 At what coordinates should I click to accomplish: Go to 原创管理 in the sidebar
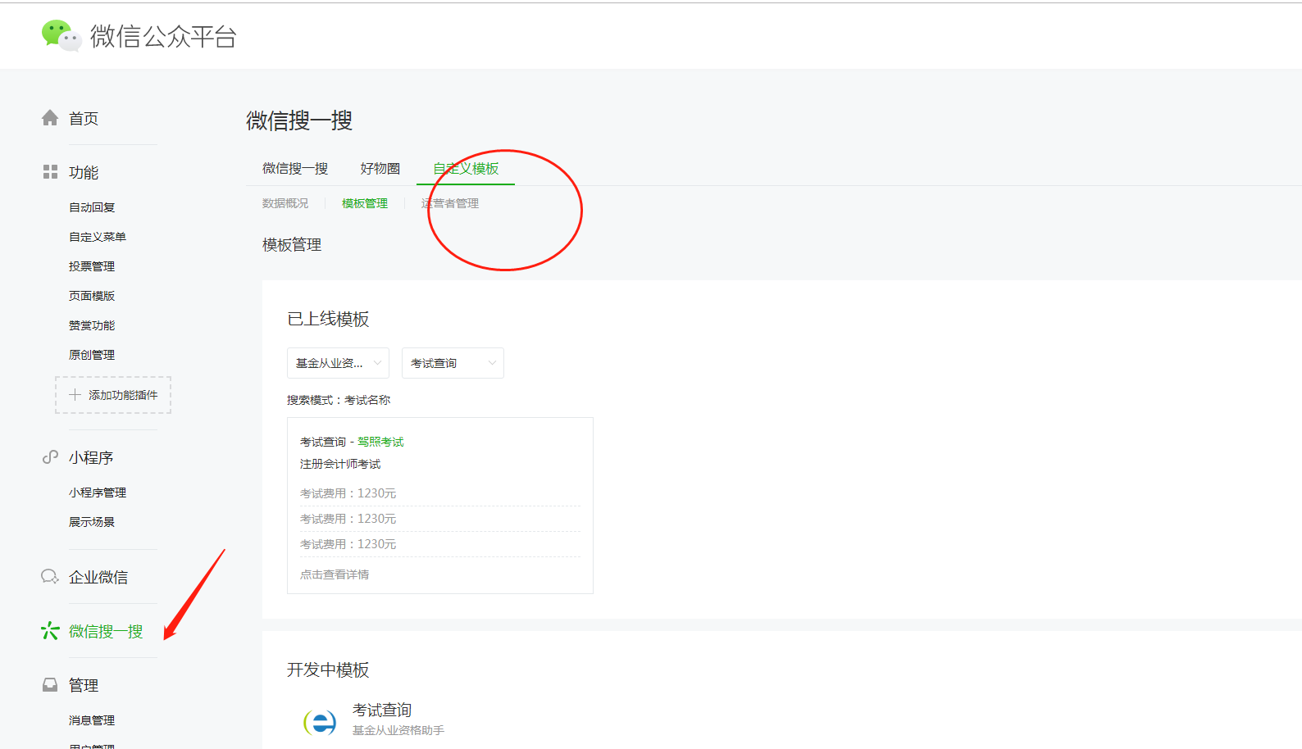pos(92,355)
